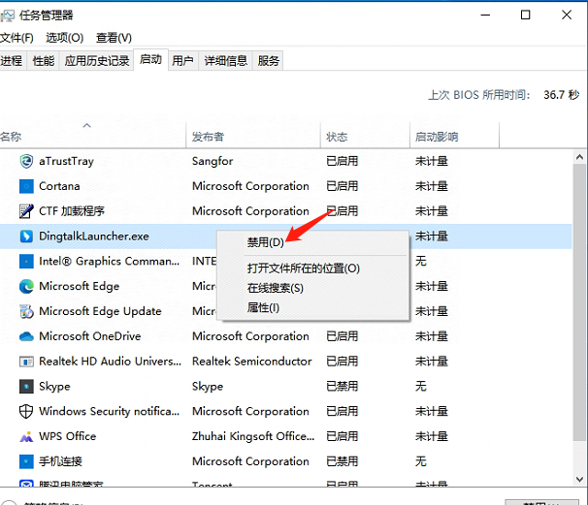This screenshot has width=588, height=505.
Task: Click the DingtalkLauncher.exe icon
Action: [x=26, y=237]
